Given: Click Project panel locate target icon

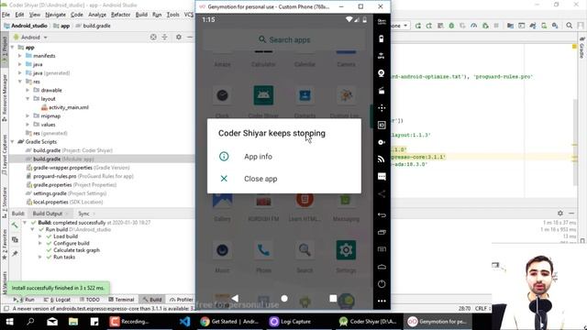Looking at the screenshot, I should point(153,37).
